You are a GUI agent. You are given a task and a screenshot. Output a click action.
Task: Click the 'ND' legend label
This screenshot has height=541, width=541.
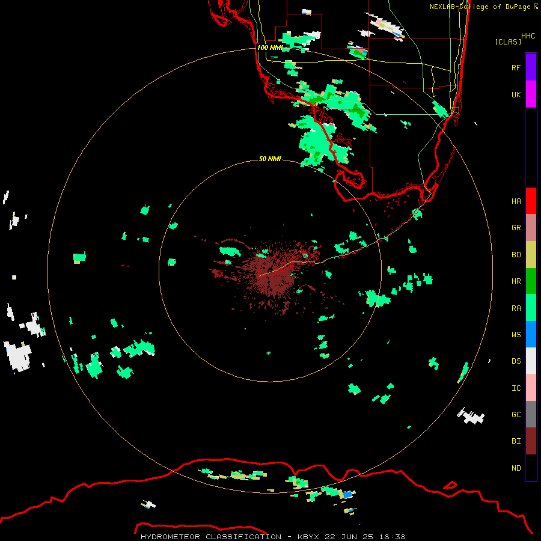click(516, 468)
